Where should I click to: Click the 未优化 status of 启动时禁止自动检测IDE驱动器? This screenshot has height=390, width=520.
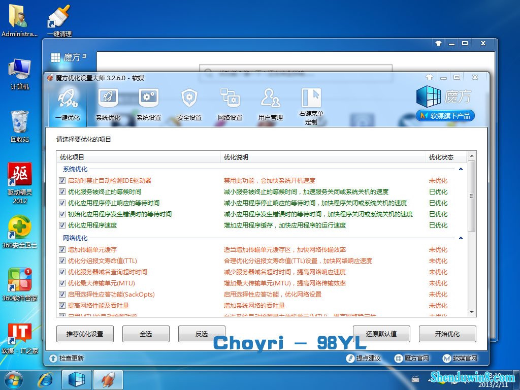pyautogui.click(x=438, y=181)
